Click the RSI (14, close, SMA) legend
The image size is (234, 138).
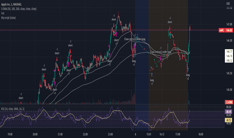13,109
